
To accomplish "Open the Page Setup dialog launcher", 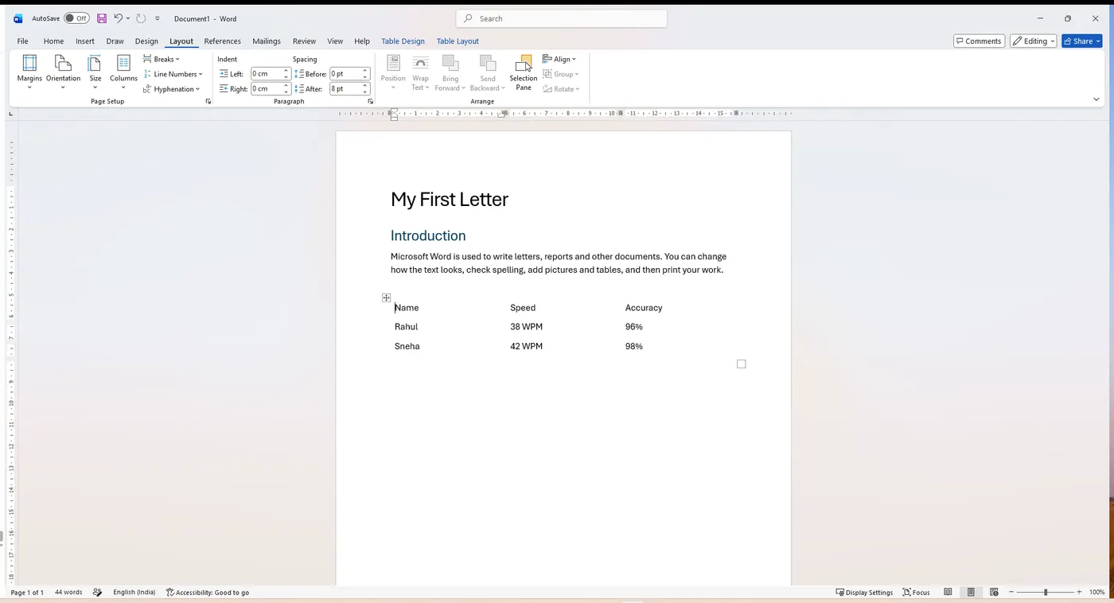I will click(208, 102).
